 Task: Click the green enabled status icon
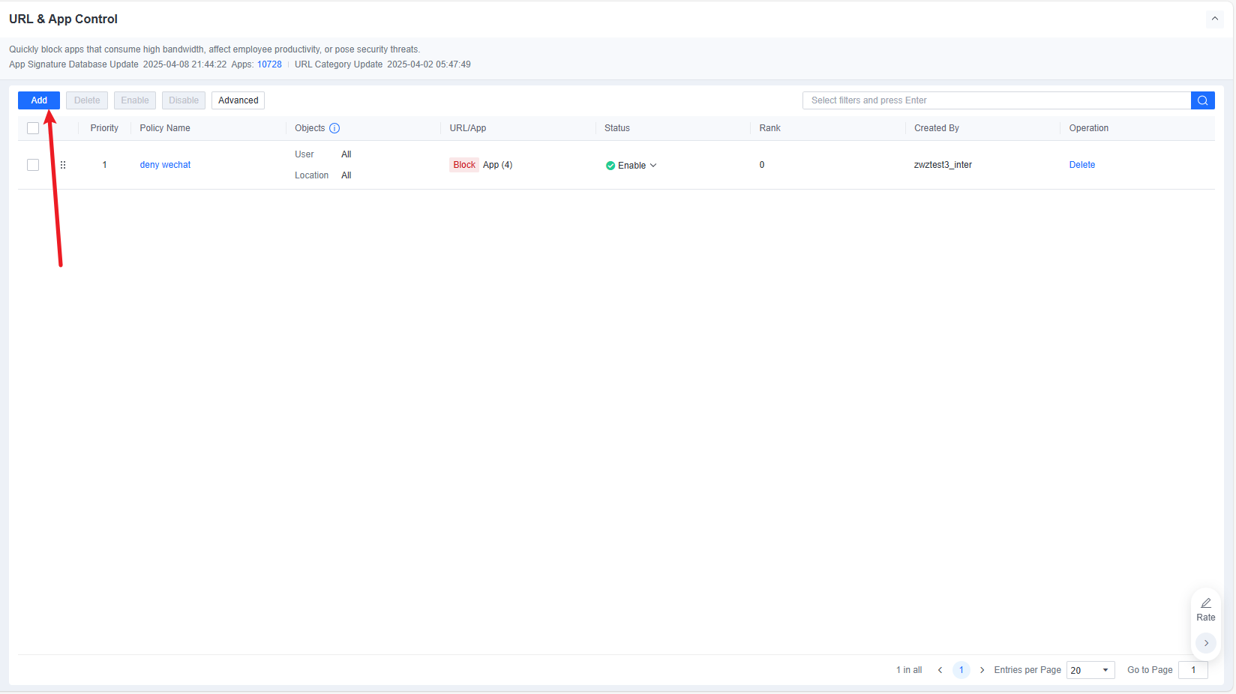tap(610, 166)
